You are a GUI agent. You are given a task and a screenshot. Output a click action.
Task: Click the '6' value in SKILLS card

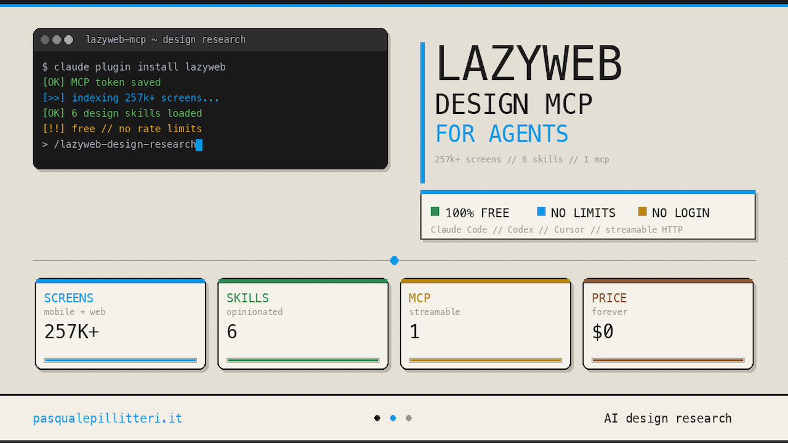(x=232, y=332)
